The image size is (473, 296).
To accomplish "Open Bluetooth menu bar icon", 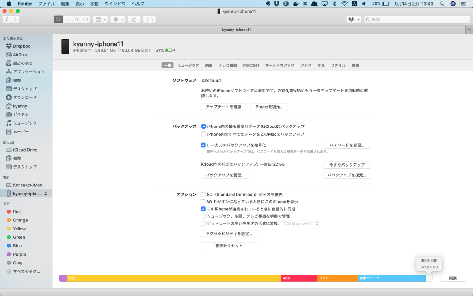I will coord(334,4).
